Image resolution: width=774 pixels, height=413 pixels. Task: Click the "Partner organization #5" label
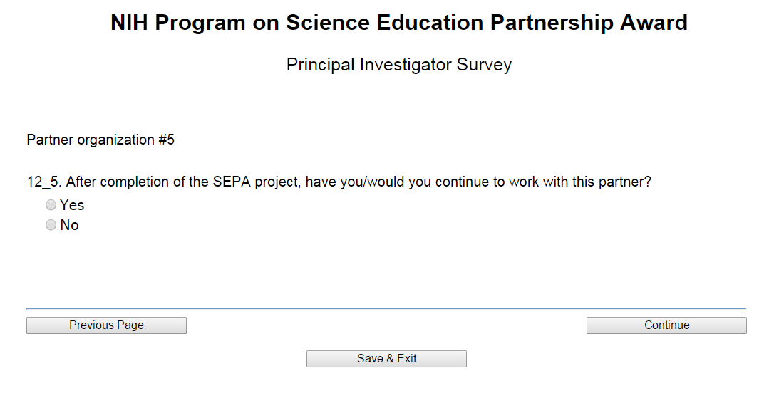(x=100, y=140)
